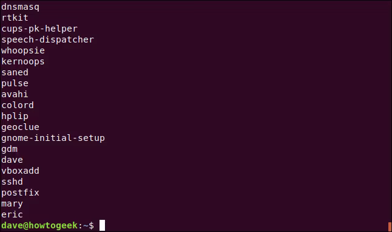This screenshot has width=392, height=232.
Task: Click the eric line above the prompt
Action: pos(12,215)
